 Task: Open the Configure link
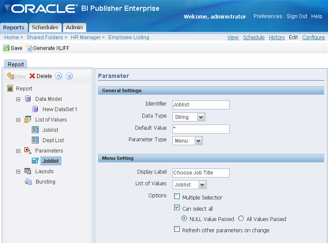click(x=313, y=37)
